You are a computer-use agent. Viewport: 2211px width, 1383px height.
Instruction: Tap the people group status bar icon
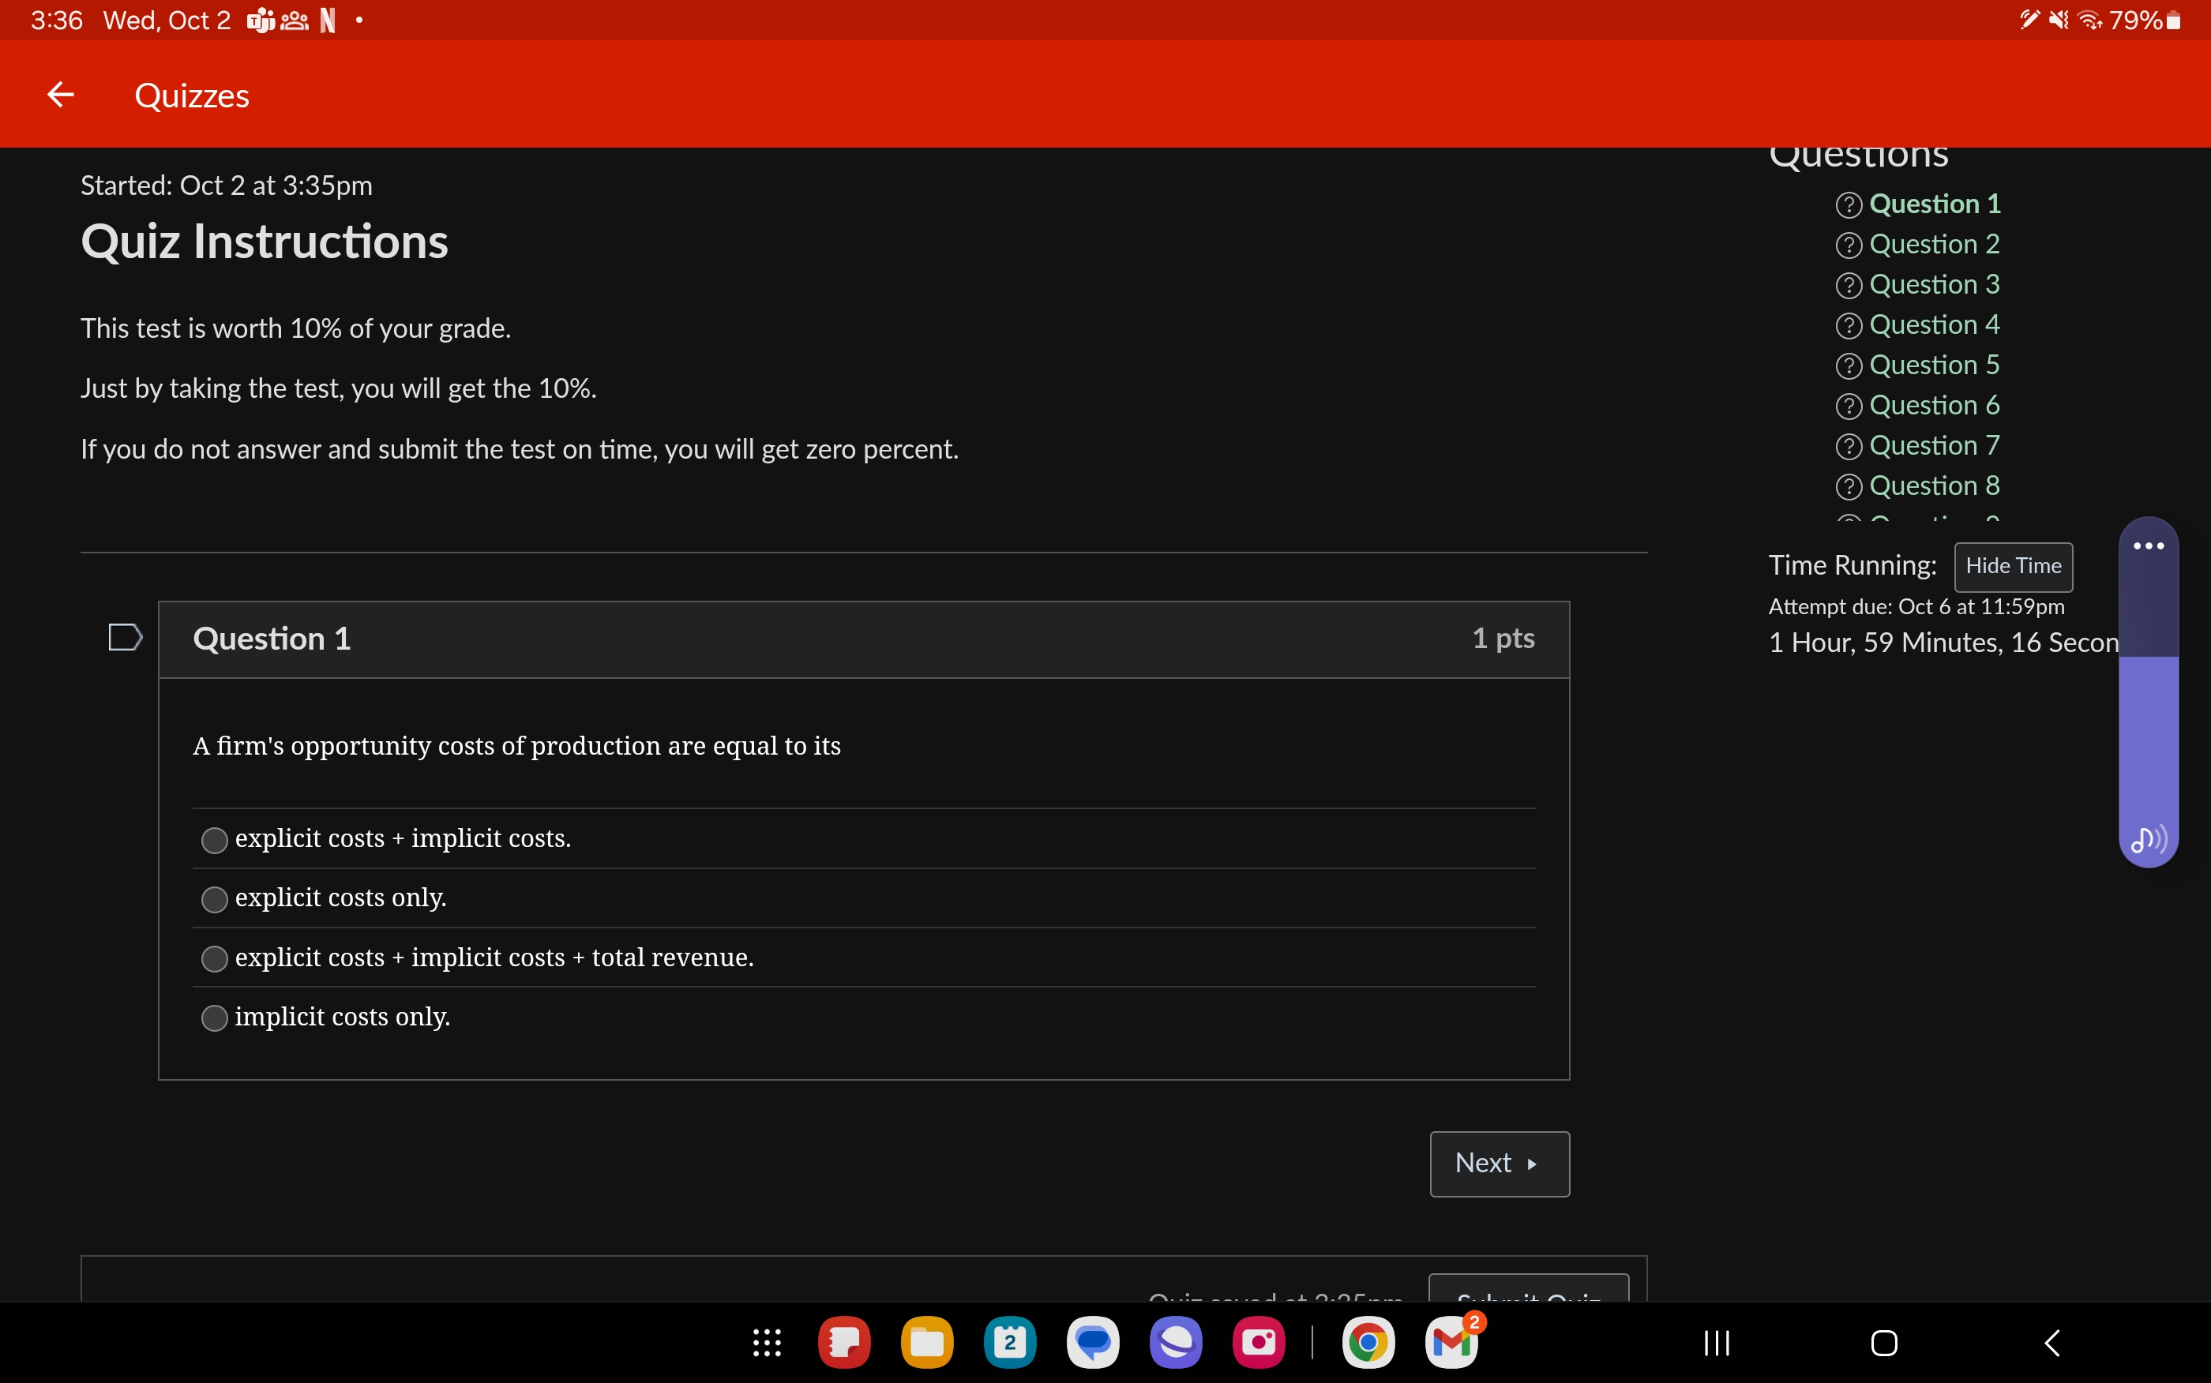pyautogui.click(x=295, y=20)
